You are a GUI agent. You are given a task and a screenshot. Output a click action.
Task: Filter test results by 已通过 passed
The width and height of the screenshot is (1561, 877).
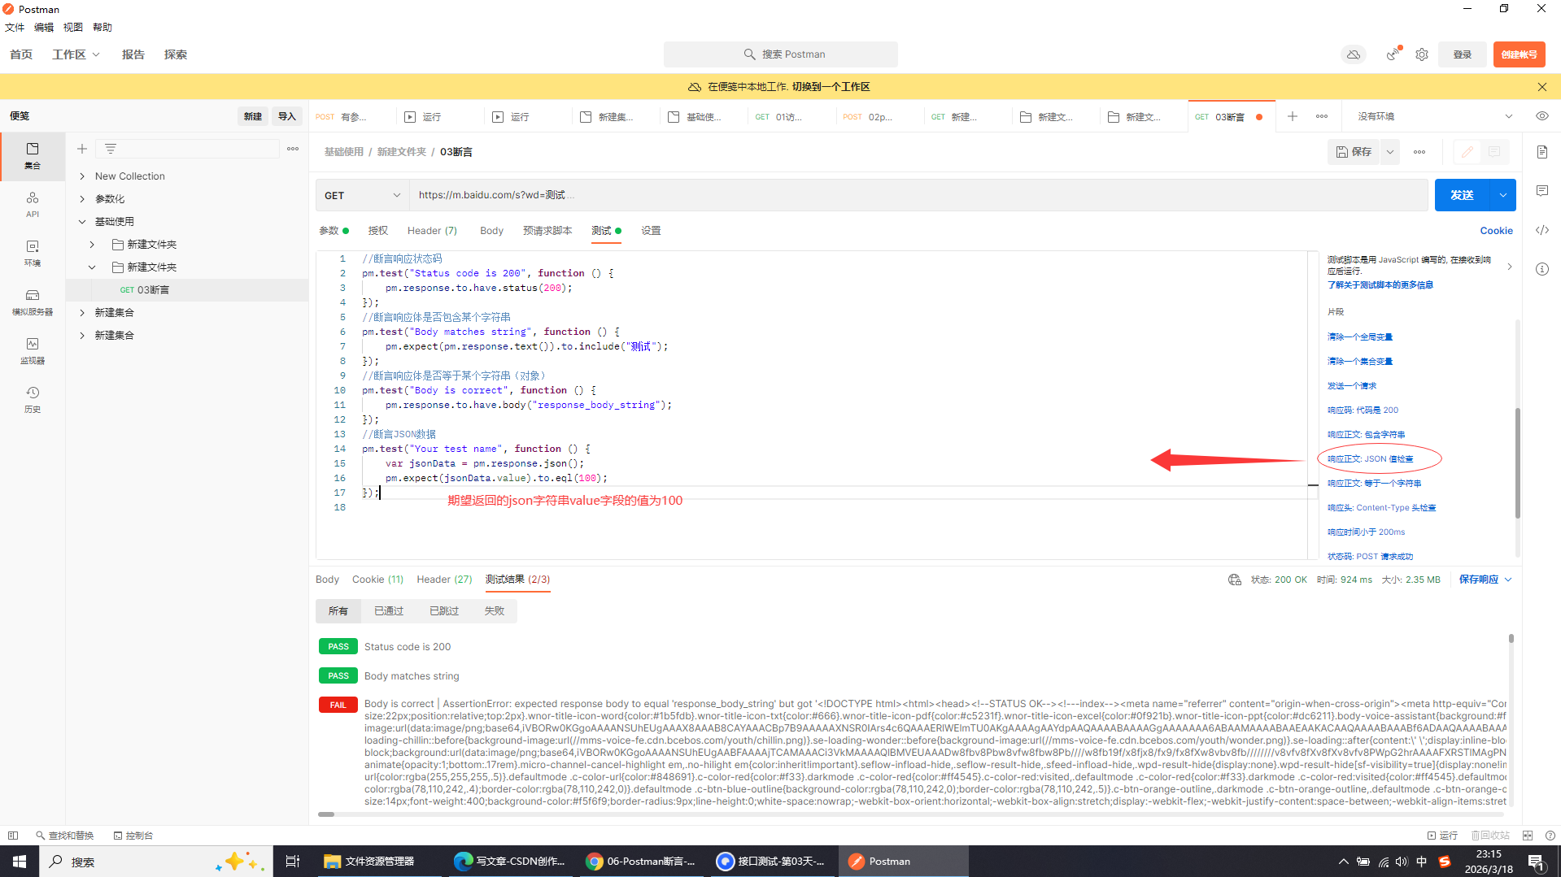tap(389, 611)
